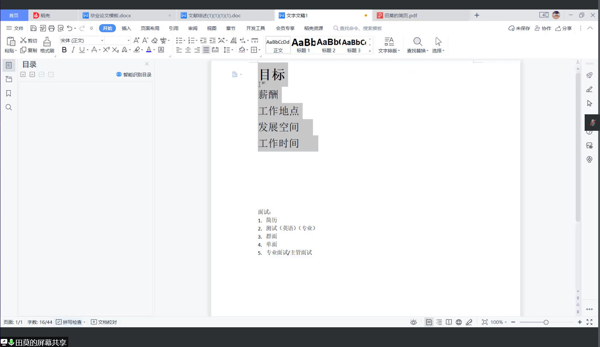Click the print icon in quick toolbar
This screenshot has width=600, height=347.
coord(51,28)
